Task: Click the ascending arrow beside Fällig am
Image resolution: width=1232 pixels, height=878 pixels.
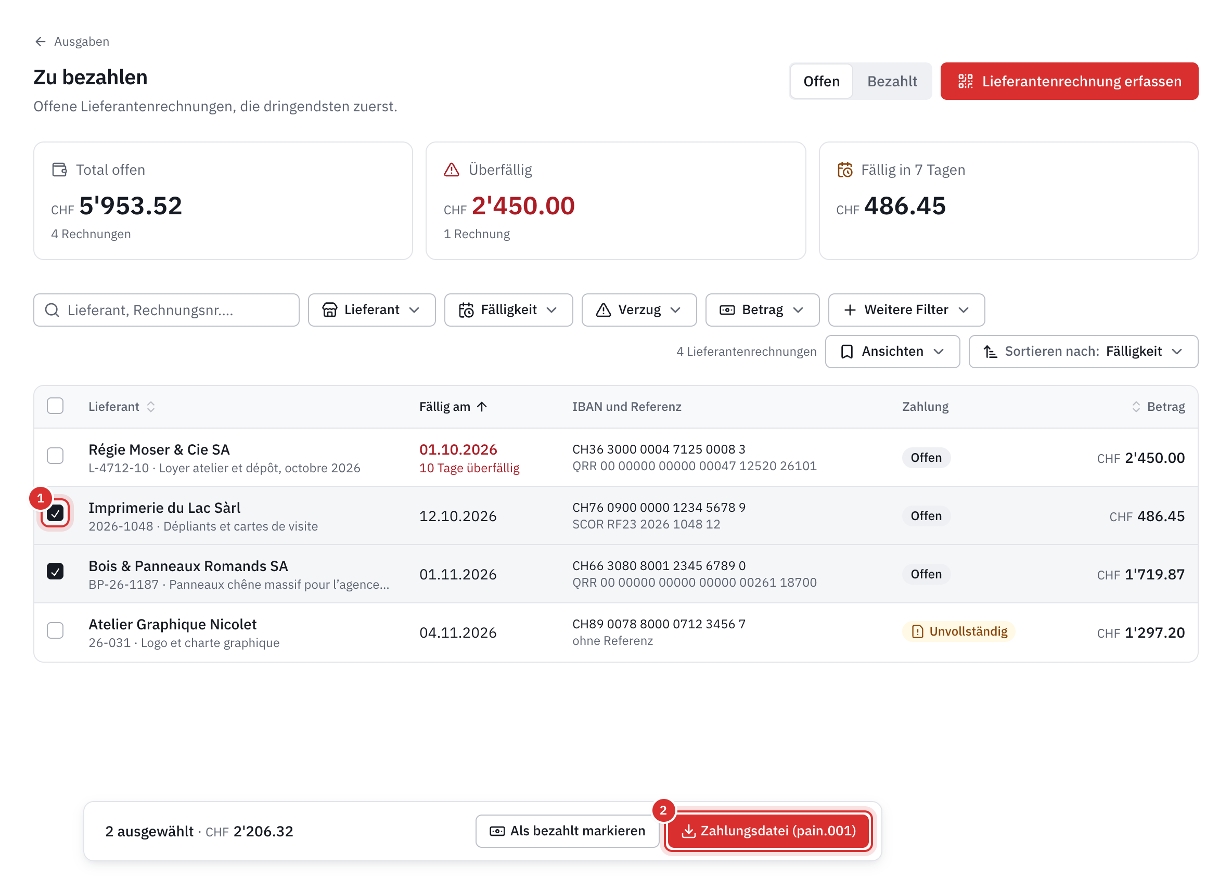Action: coord(482,407)
